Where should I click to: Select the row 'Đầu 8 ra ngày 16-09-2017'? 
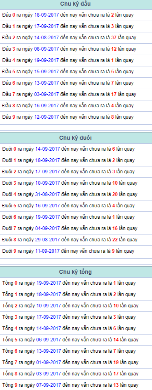click(x=76, y=106)
